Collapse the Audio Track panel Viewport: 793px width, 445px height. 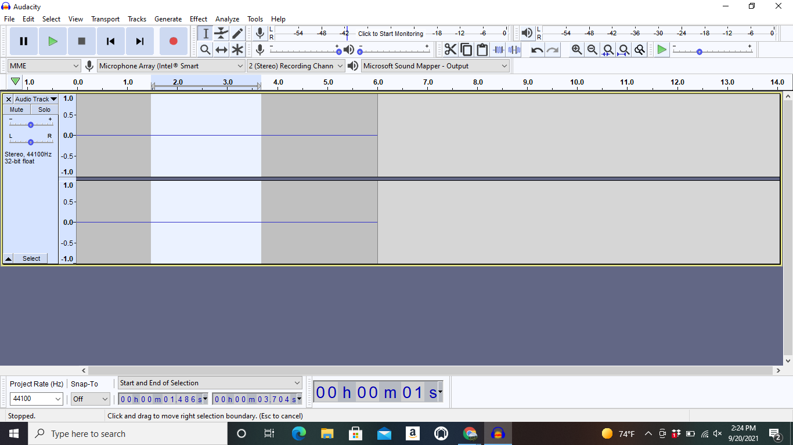pyautogui.click(x=8, y=258)
